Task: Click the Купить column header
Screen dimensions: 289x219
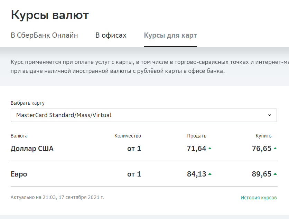Action: [264, 136]
